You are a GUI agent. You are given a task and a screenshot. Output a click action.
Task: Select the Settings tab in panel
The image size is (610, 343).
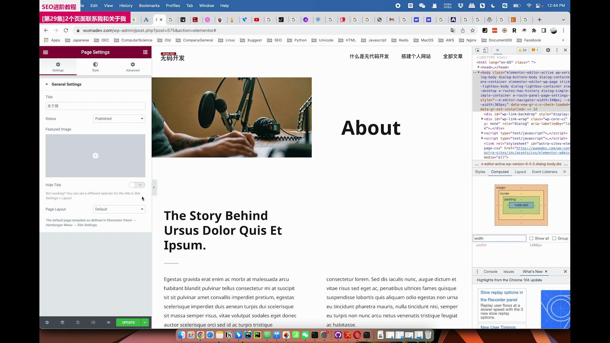click(x=58, y=67)
